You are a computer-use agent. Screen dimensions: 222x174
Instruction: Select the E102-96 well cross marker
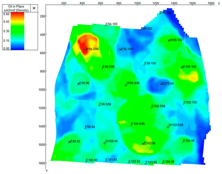point(143,144)
